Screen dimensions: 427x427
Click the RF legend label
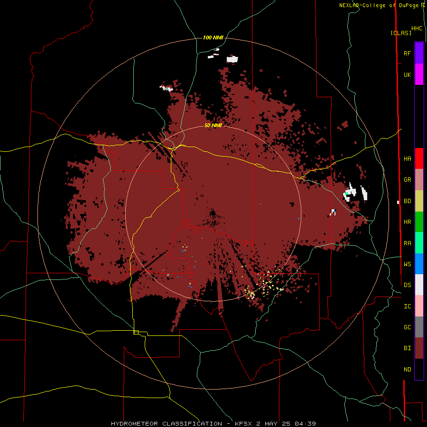[407, 53]
